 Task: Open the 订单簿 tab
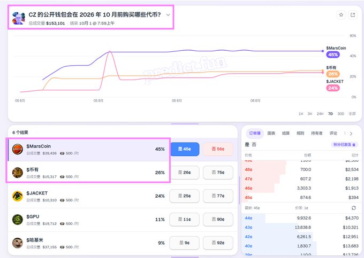[255, 133]
